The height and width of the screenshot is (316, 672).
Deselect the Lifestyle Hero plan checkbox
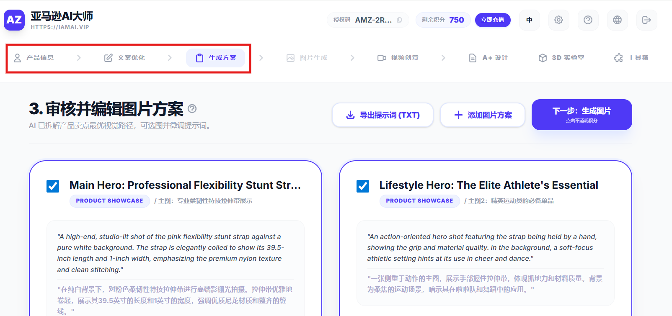(x=363, y=186)
